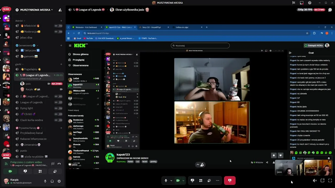Join the punio voice channel
Viewport: 335px width, 188px height.
tap(39, 151)
